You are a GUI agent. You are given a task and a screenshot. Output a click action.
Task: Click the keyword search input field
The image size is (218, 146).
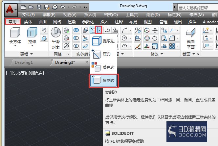pos(198,8)
